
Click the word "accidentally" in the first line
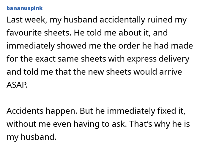122,20
